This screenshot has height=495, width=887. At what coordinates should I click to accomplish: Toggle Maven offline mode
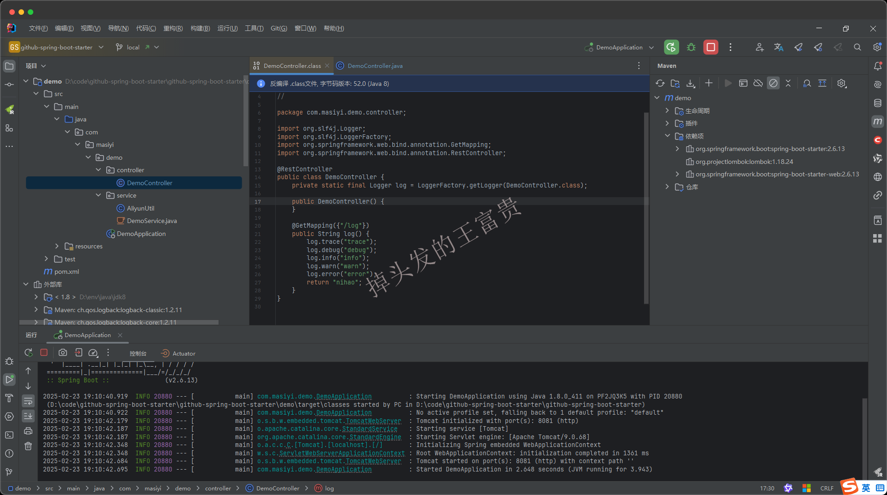pos(758,84)
